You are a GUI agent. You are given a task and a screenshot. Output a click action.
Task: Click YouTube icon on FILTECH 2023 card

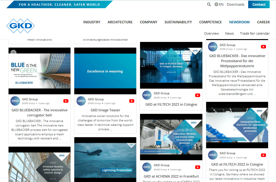tap(198, 95)
